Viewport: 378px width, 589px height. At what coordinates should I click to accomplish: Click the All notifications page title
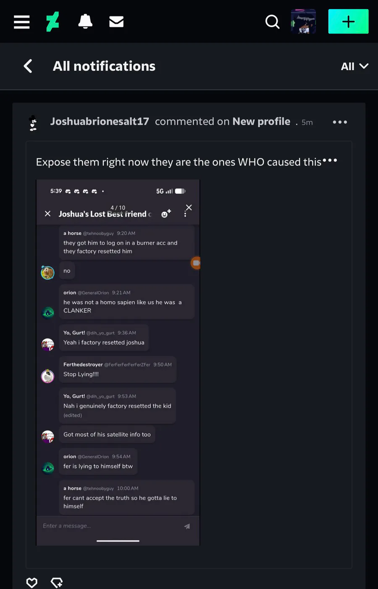(104, 66)
